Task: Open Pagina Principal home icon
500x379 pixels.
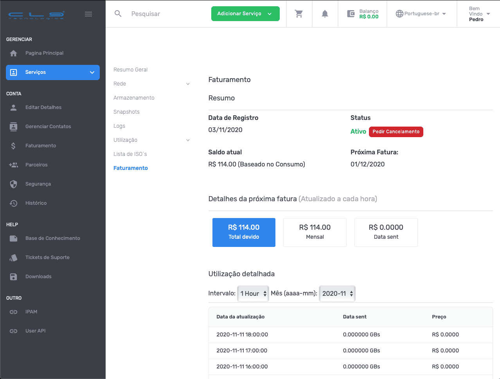Action: coord(14,53)
